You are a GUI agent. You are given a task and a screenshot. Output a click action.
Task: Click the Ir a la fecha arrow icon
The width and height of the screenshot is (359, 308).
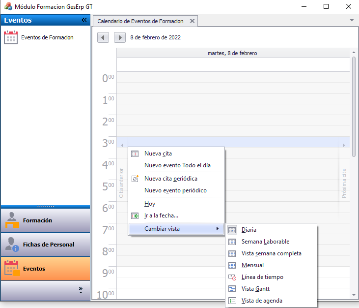(x=135, y=216)
